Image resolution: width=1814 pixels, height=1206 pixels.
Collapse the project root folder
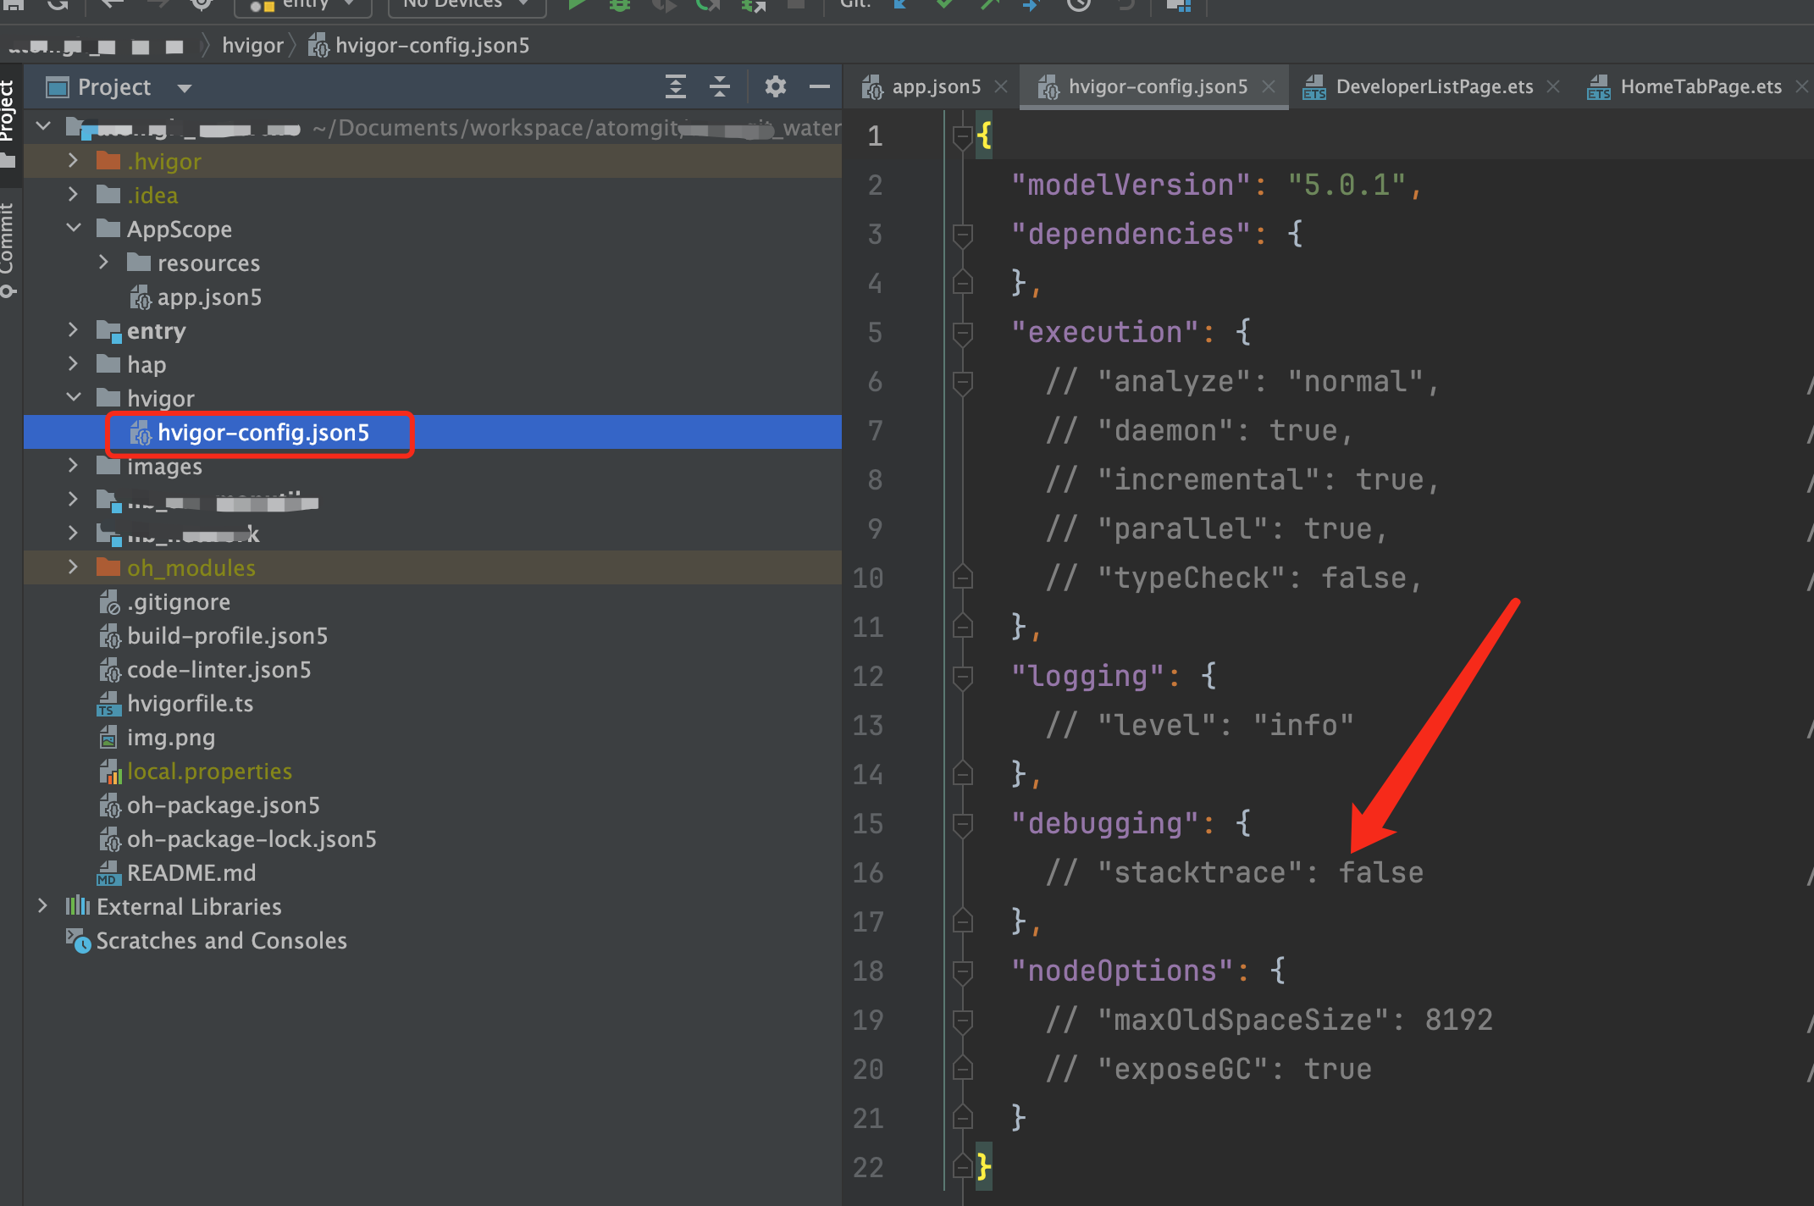44,127
